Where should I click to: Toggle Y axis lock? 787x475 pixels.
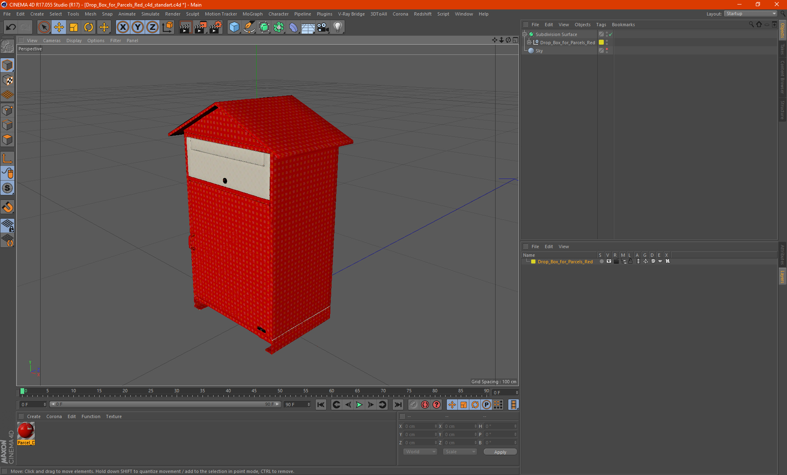(x=138, y=27)
